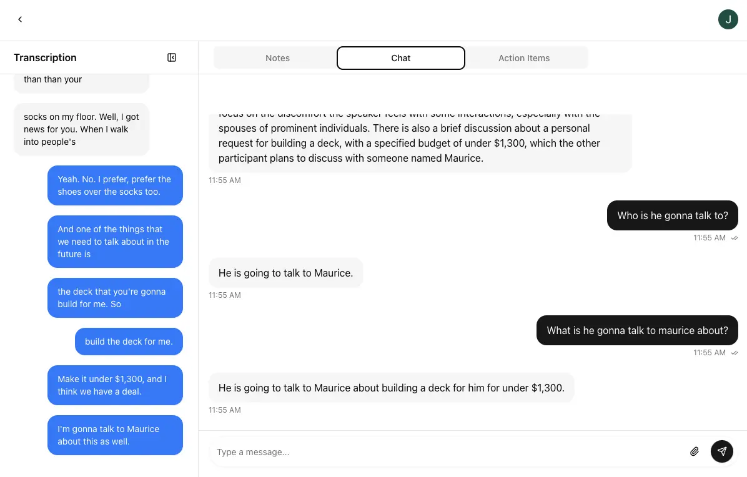Select the "I'm gonna talk to Maurice" transcript bubble
The height and width of the screenshot is (477, 747).
(115, 435)
